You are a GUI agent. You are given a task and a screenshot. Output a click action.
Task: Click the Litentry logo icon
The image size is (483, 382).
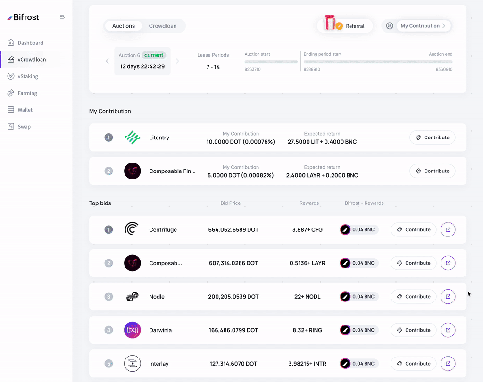pyautogui.click(x=133, y=138)
